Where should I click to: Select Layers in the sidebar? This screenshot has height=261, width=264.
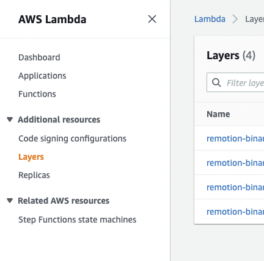[x=31, y=157]
